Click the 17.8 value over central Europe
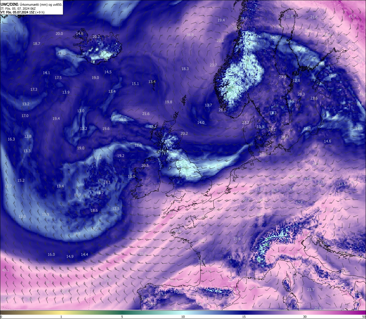Screen dimensions: 366x319 pyautogui.click(x=299, y=203)
